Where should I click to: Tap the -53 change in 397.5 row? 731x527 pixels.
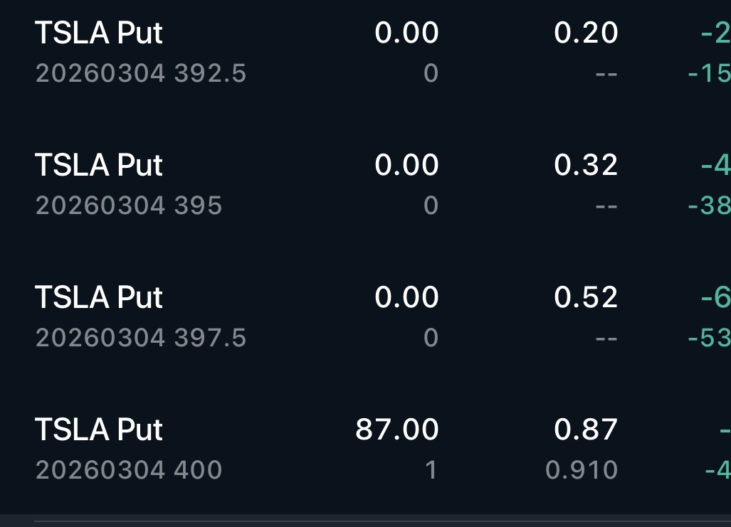point(710,338)
